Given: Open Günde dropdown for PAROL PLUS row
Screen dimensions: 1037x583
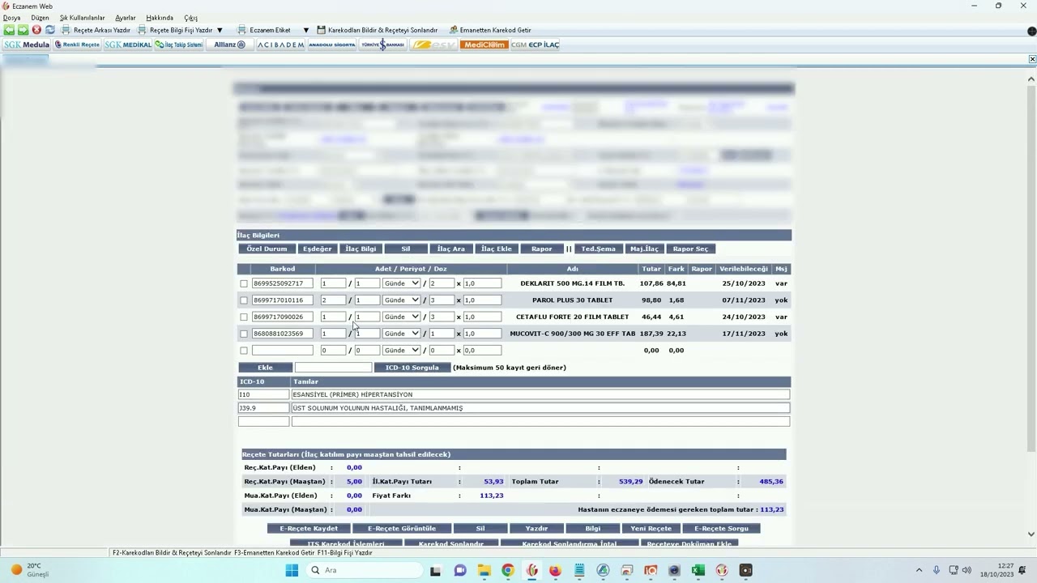Looking at the screenshot, I should 401,300.
